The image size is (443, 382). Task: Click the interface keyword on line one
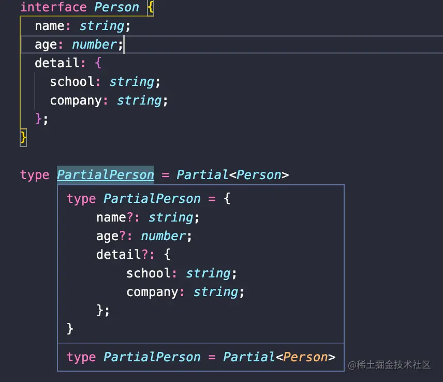[53, 7]
